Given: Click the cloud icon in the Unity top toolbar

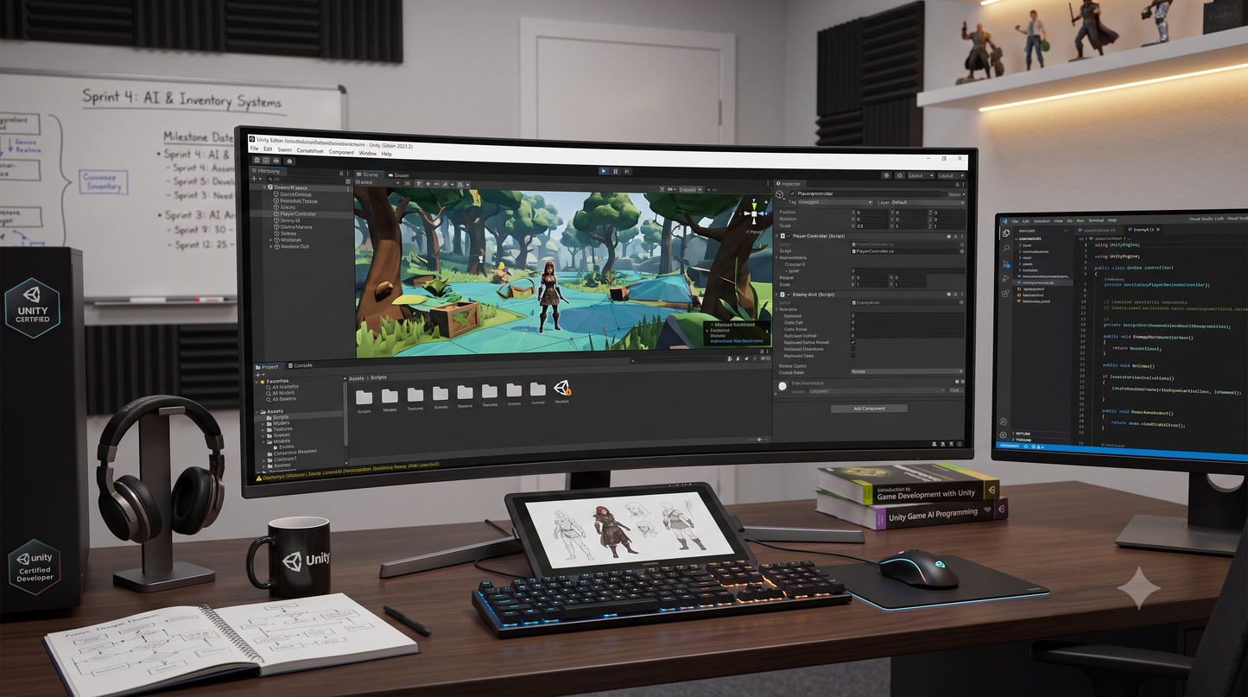Looking at the screenshot, I should [900, 175].
